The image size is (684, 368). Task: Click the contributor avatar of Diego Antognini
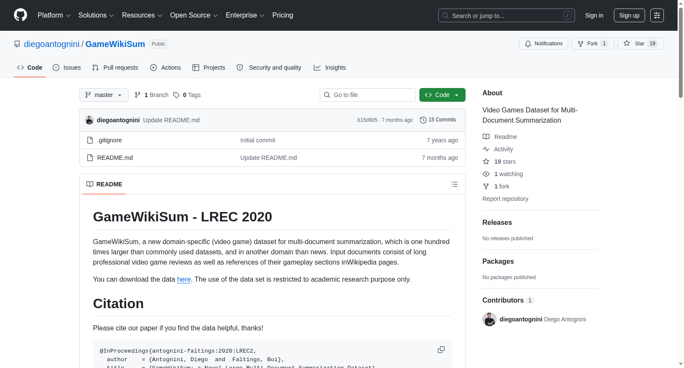coord(489,319)
